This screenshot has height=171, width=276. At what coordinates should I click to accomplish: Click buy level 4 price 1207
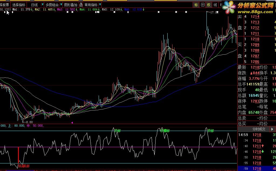coord(255,56)
